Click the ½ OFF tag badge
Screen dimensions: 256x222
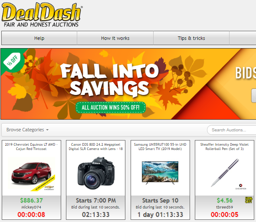click(13, 61)
